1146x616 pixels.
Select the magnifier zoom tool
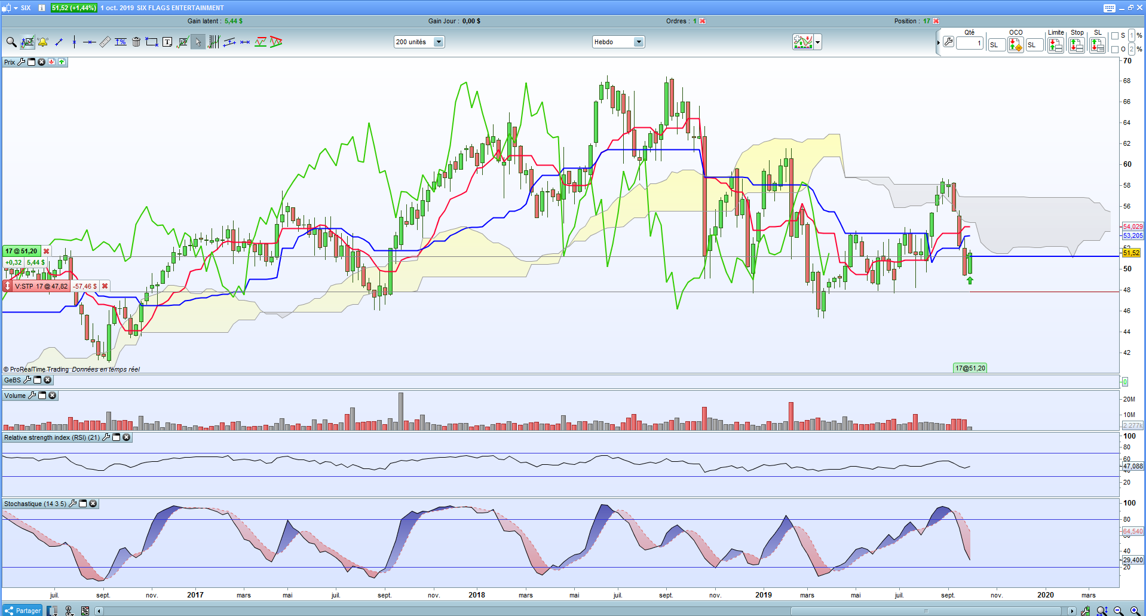(x=11, y=42)
